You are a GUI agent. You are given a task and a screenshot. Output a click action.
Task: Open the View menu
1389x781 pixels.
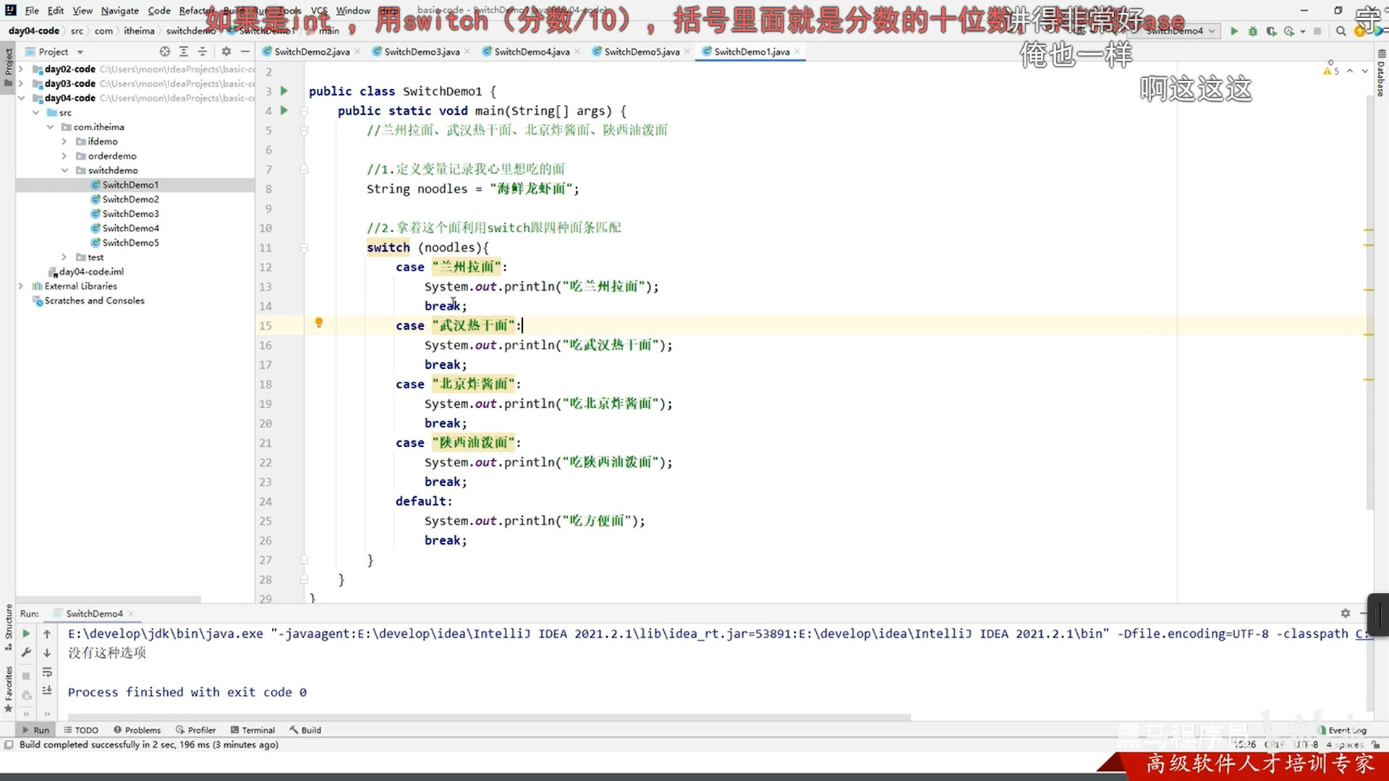tap(82, 10)
